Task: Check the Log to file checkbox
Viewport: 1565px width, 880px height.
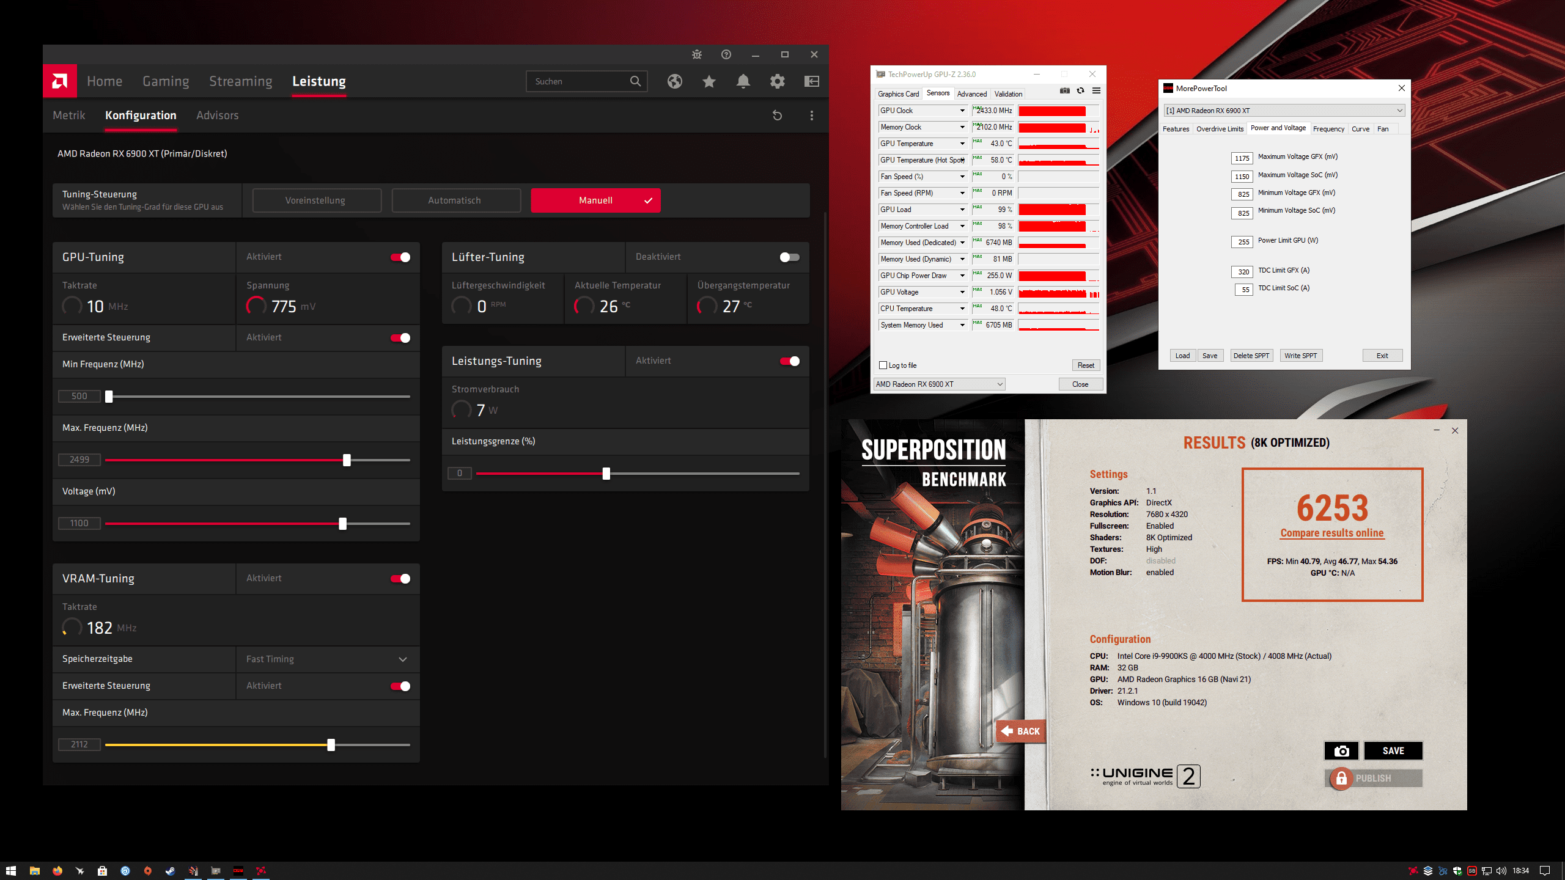Action: pyautogui.click(x=882, y=365)
